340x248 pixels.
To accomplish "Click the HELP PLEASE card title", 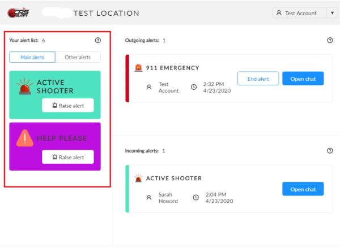I will [62, 138].
